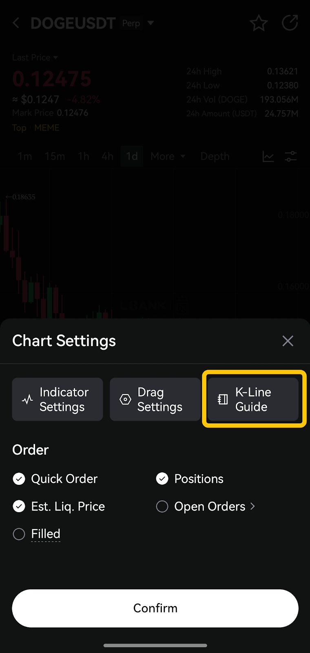This screenshot has height=653, width=310.
Task: Add DOGEUSDT to favorites with star icon
Action: 259,23
